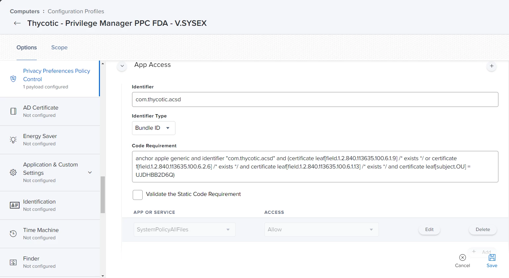509x278 pixels.
Task: Click the Application & Custom Settings gear icon
Action: coord(13,172)
